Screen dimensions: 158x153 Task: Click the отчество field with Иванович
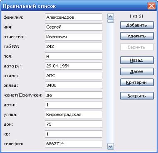74,37
